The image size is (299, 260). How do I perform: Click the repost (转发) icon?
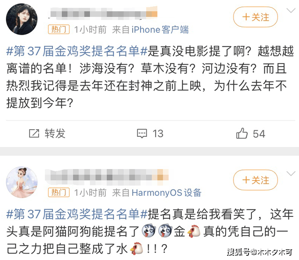click(34, 134)
